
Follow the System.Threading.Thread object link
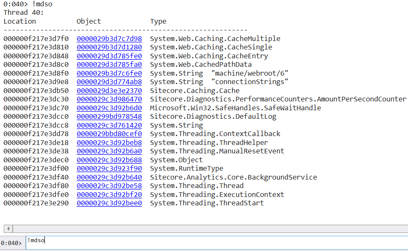click(109, 186)
